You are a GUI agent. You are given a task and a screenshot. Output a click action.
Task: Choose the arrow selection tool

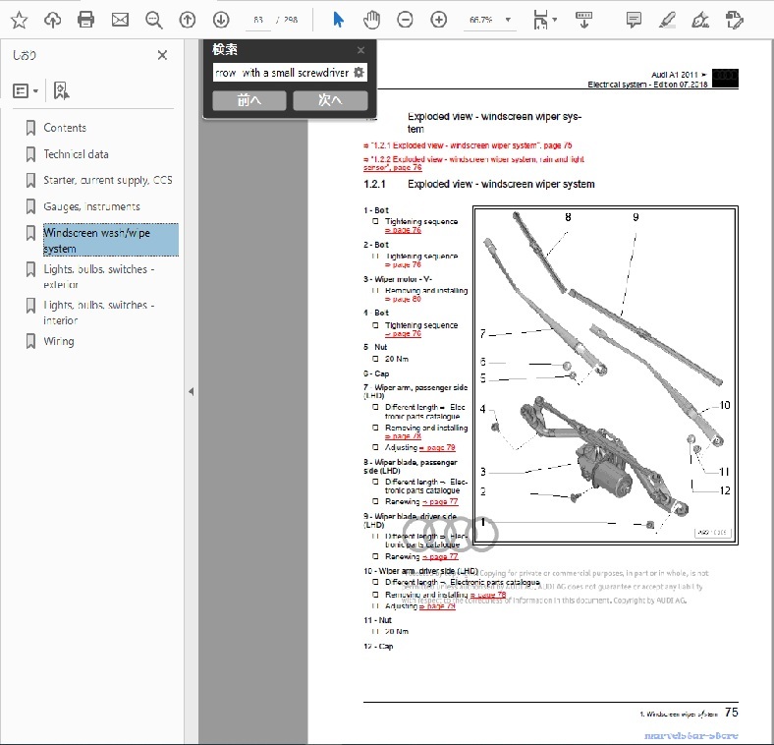tap(338, 20)
